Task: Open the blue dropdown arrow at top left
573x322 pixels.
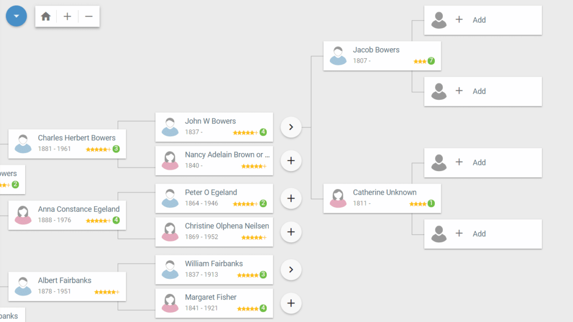Action: [x=16, y=16]
